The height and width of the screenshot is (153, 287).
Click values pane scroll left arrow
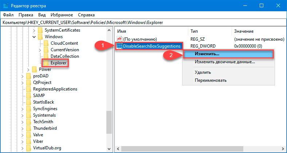coord(118,149)
